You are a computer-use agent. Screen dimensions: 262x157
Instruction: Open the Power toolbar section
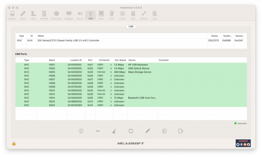122,15
